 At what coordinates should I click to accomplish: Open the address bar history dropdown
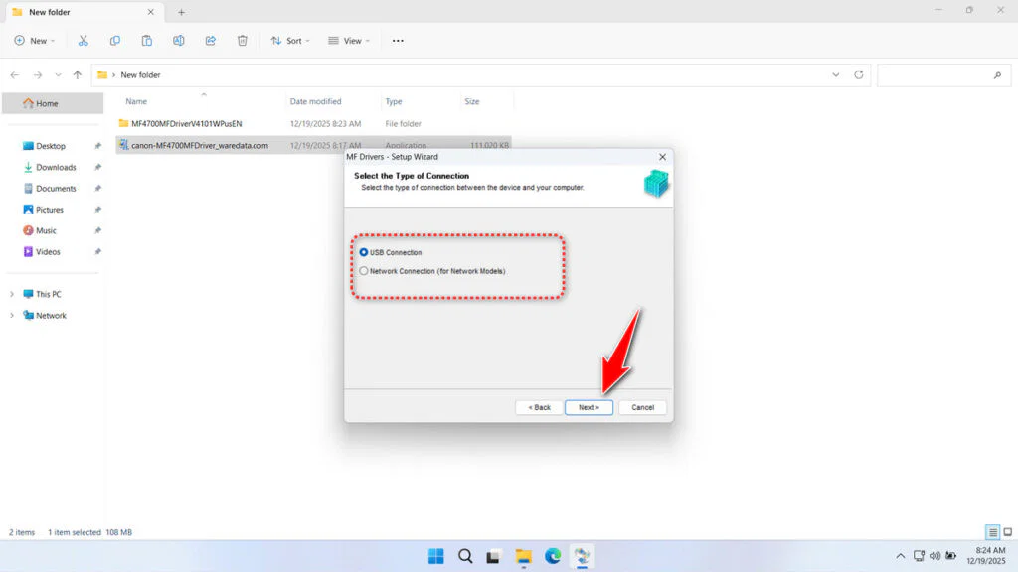[x=835, y=74]
